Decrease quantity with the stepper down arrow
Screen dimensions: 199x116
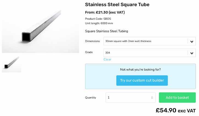click(x=152, y=98)
